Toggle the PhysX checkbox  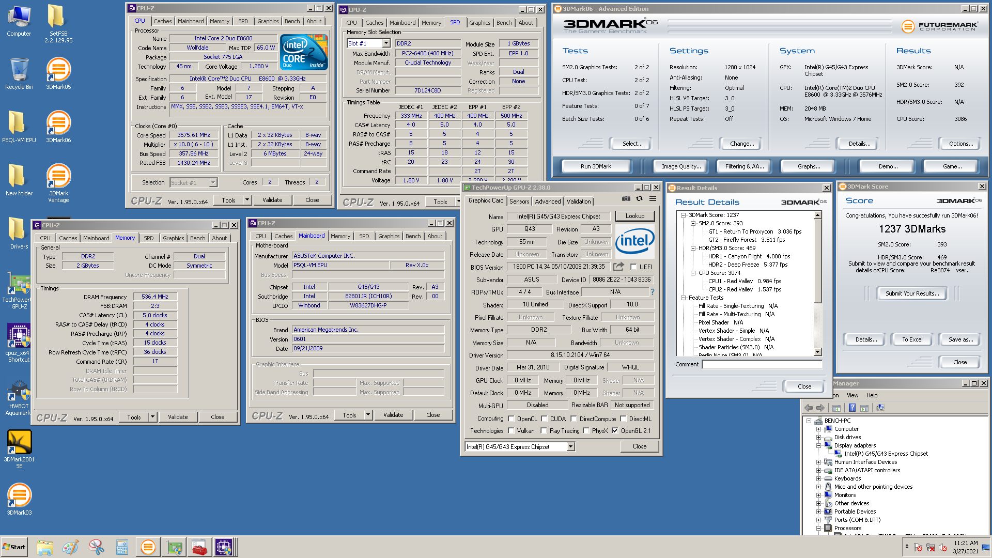tap(586, 431)
